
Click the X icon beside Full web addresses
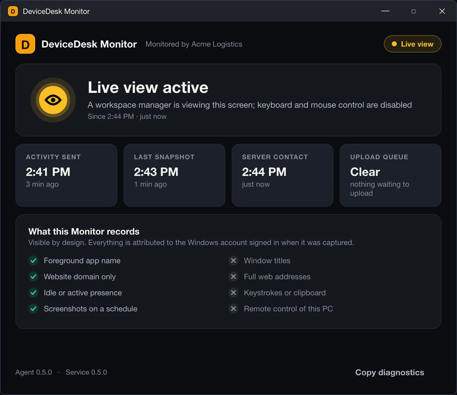(233, 276)
